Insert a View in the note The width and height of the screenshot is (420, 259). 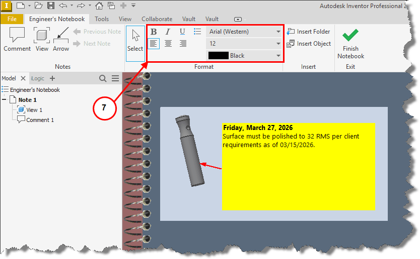click(42, 39)
